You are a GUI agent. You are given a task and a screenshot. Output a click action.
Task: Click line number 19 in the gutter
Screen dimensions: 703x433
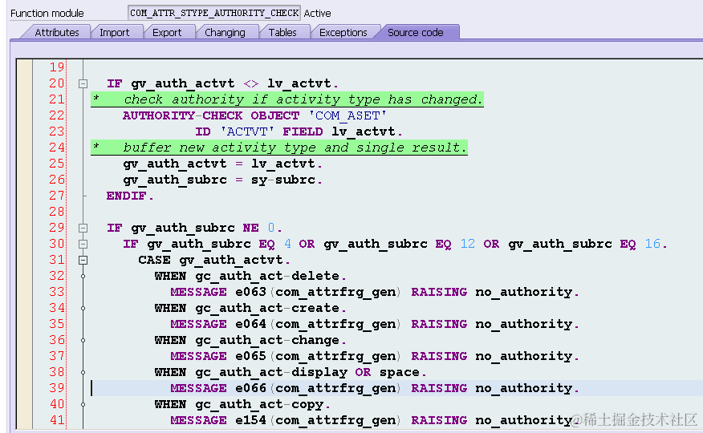coord(57,67)
